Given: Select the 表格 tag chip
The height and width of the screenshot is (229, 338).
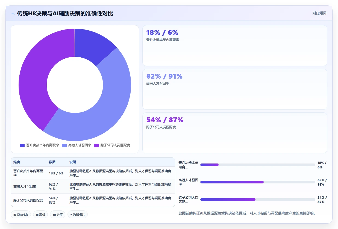Looking at the screenshot, I should 40,215.
